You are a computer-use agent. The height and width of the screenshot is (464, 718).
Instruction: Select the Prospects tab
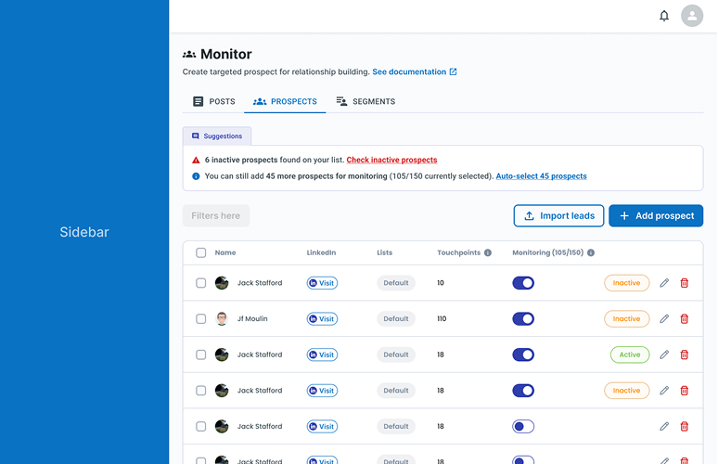tap(285, 101)
